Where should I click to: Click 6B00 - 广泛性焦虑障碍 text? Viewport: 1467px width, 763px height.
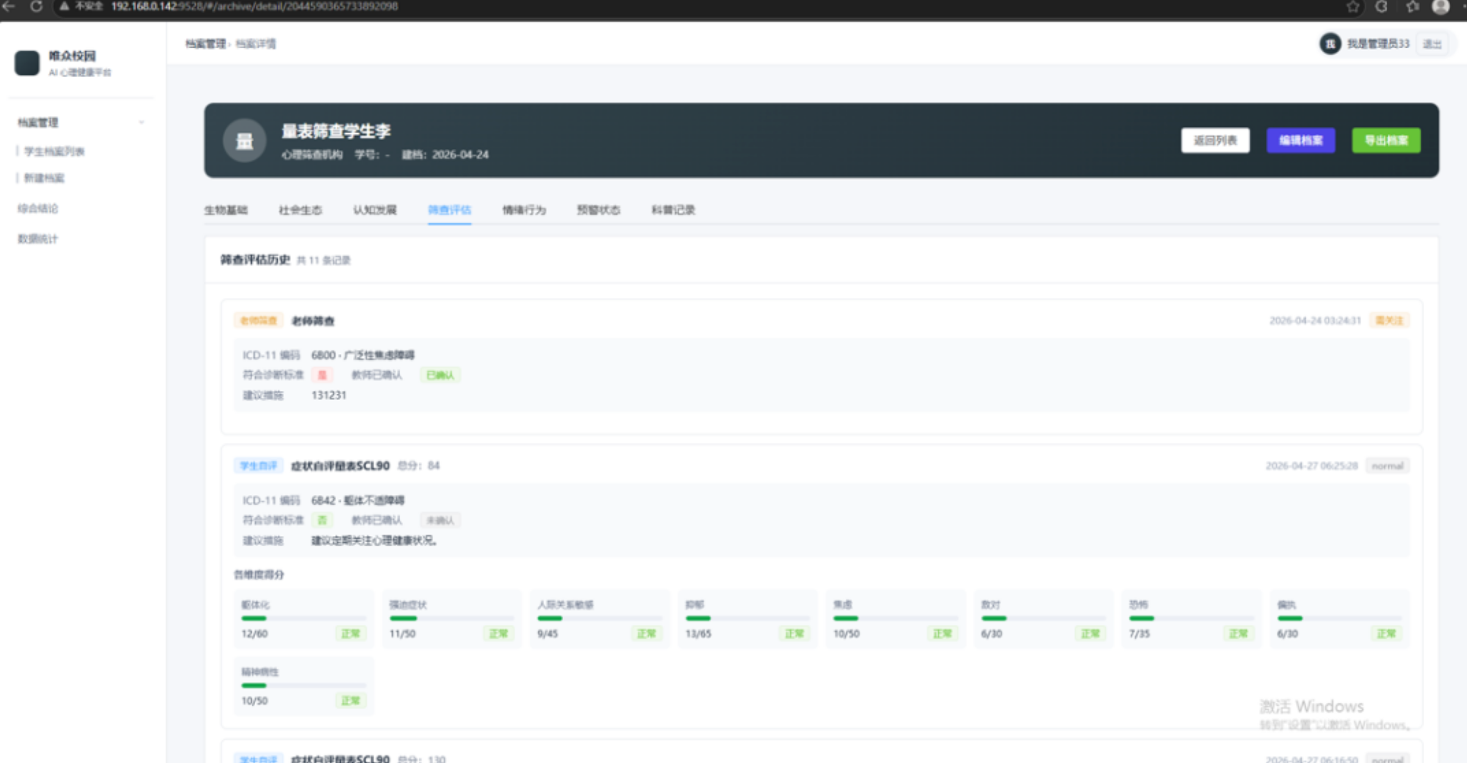(x=363, y=355)
